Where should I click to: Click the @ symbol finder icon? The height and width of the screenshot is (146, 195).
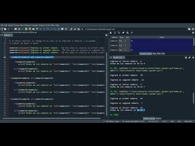[x=19, y=29]
